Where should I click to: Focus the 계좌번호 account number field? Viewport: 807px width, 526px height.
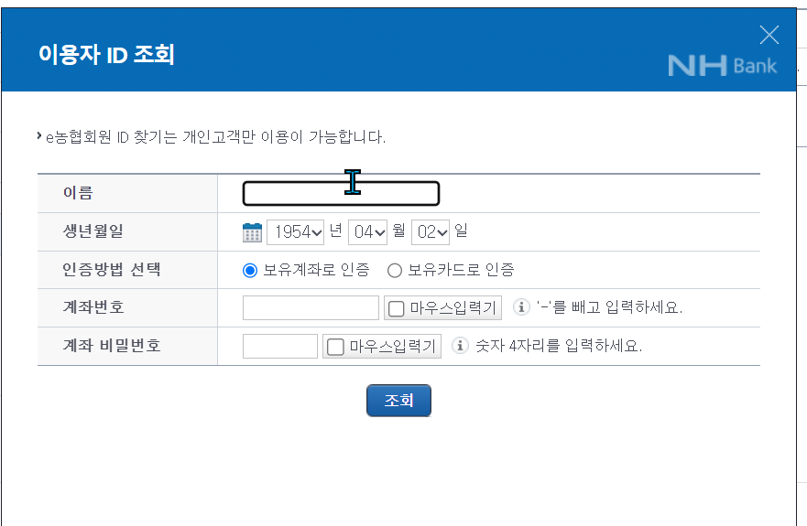click(x=311, y=307)
